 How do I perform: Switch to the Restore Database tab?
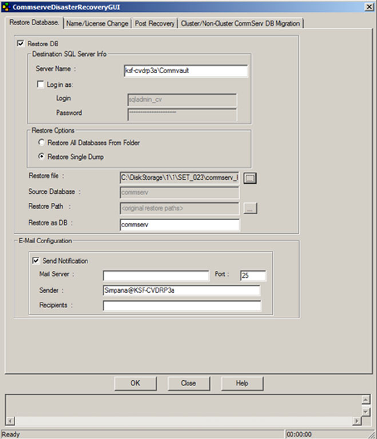point(34,23)
